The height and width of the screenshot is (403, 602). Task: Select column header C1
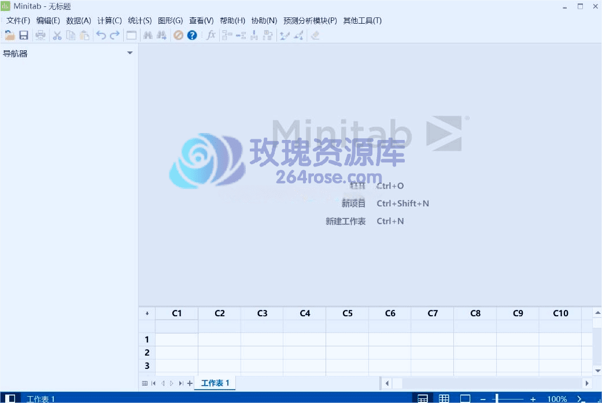coord(176,313)
